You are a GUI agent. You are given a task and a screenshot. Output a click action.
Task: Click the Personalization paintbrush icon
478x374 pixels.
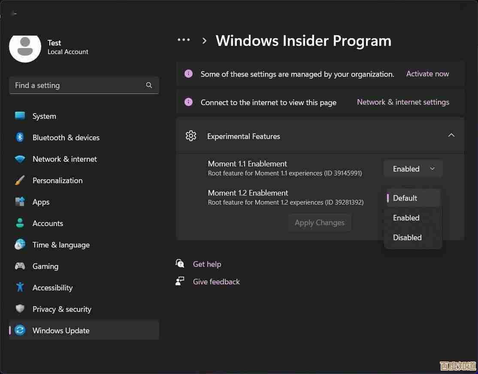[20, 181]
